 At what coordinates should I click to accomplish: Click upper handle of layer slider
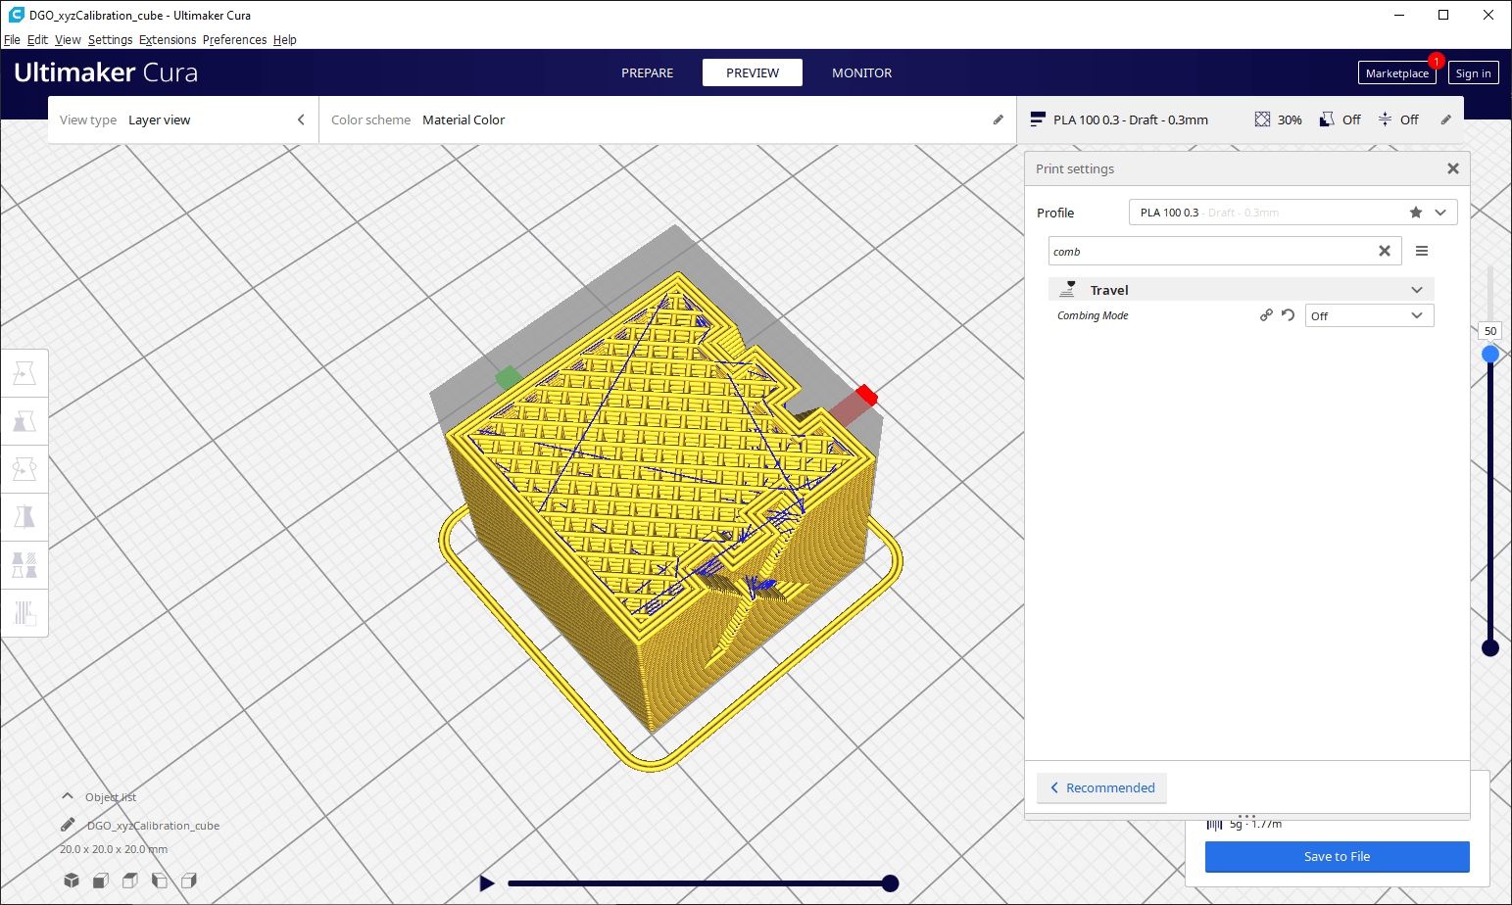(x=1490, y=354)
